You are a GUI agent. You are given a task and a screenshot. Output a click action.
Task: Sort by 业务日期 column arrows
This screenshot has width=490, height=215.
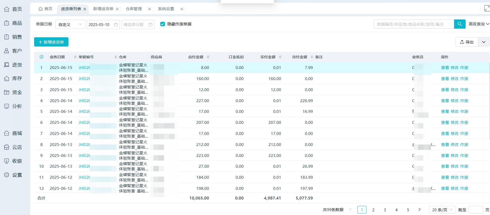(75, 57)
